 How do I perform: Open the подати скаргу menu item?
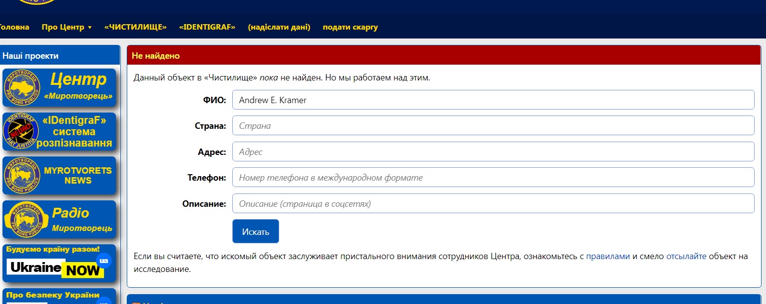[350, 27]
